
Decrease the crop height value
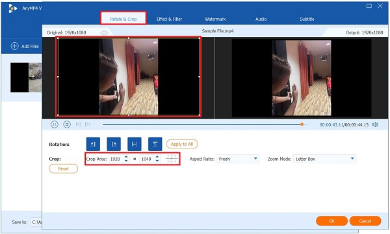coord(157,161)
